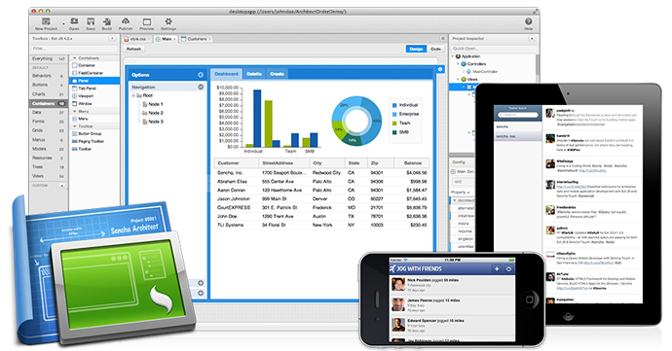Select the Details tab in the canvas
Screen dimensions: 672x351
click(254, 74)
